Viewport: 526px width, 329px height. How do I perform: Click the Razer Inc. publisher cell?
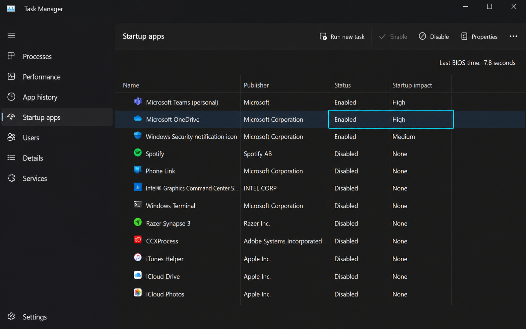257,224
